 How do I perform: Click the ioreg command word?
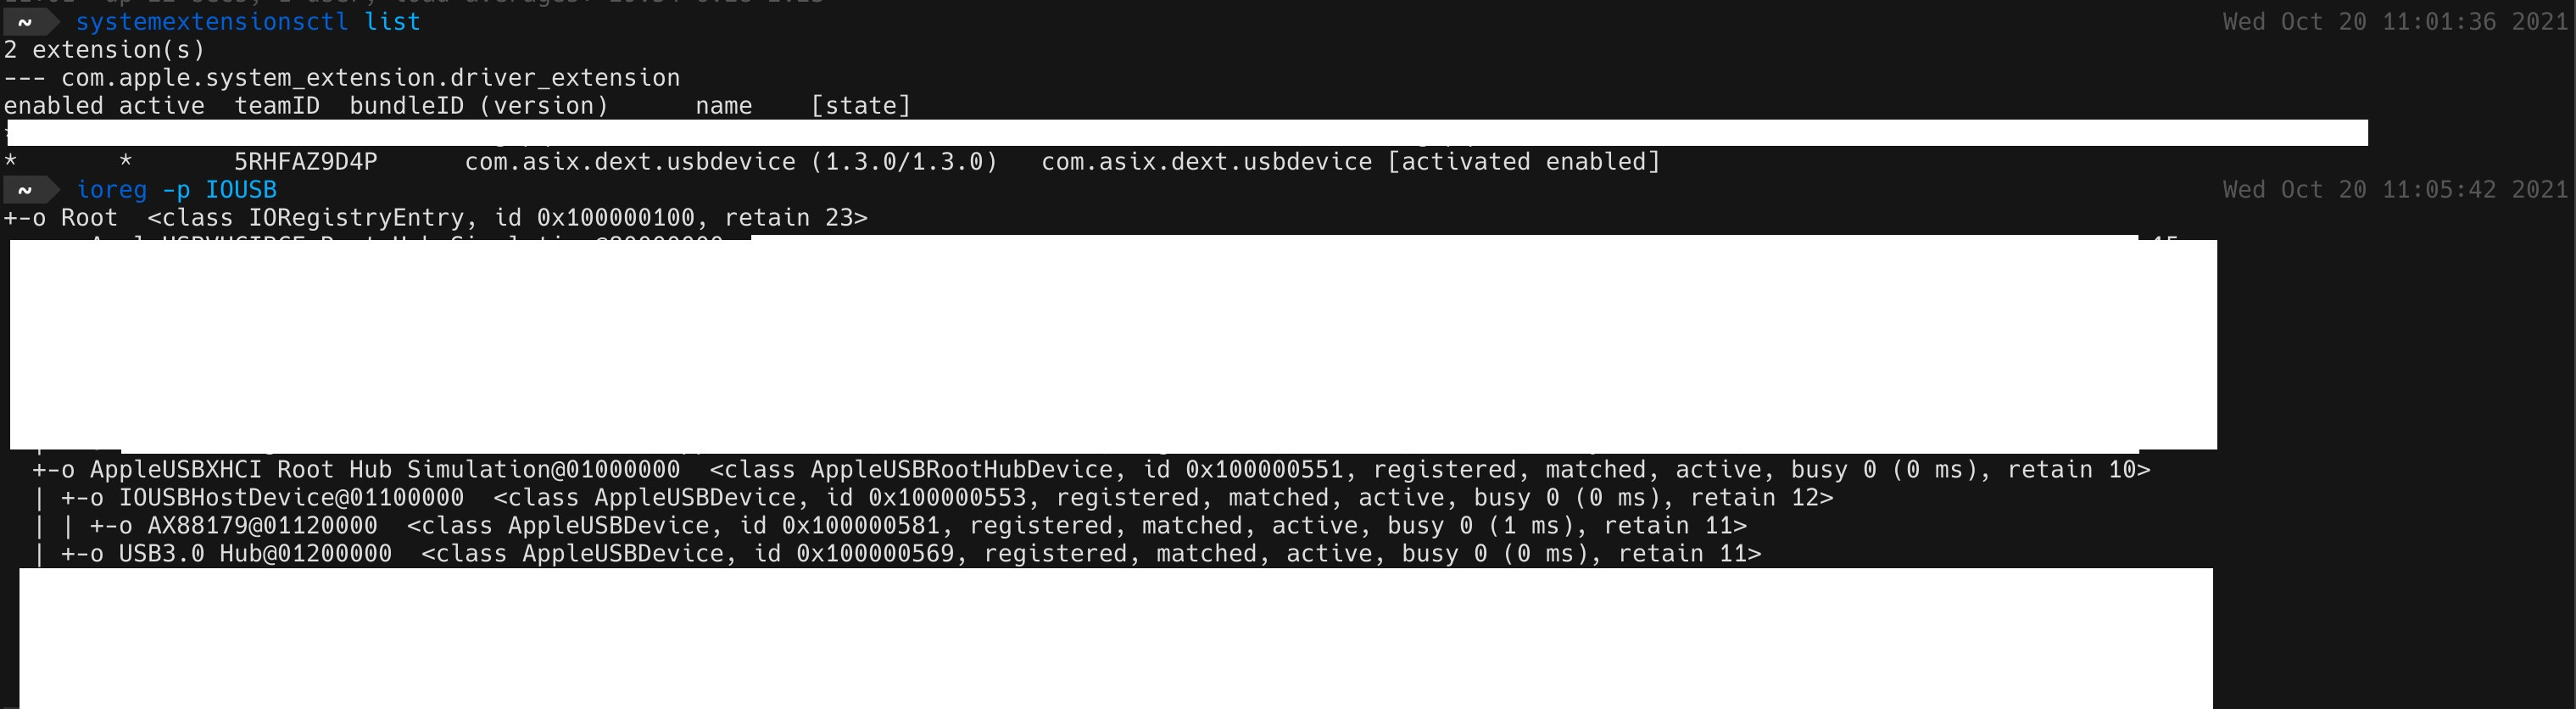point(111,189)
